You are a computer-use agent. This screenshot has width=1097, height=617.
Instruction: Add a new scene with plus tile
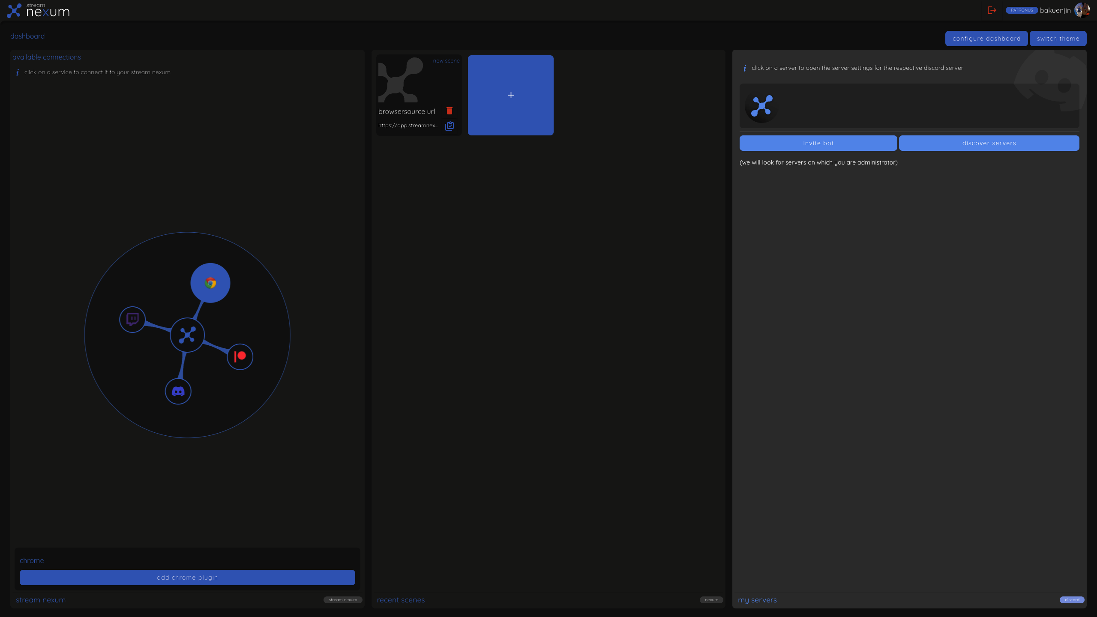510,95
